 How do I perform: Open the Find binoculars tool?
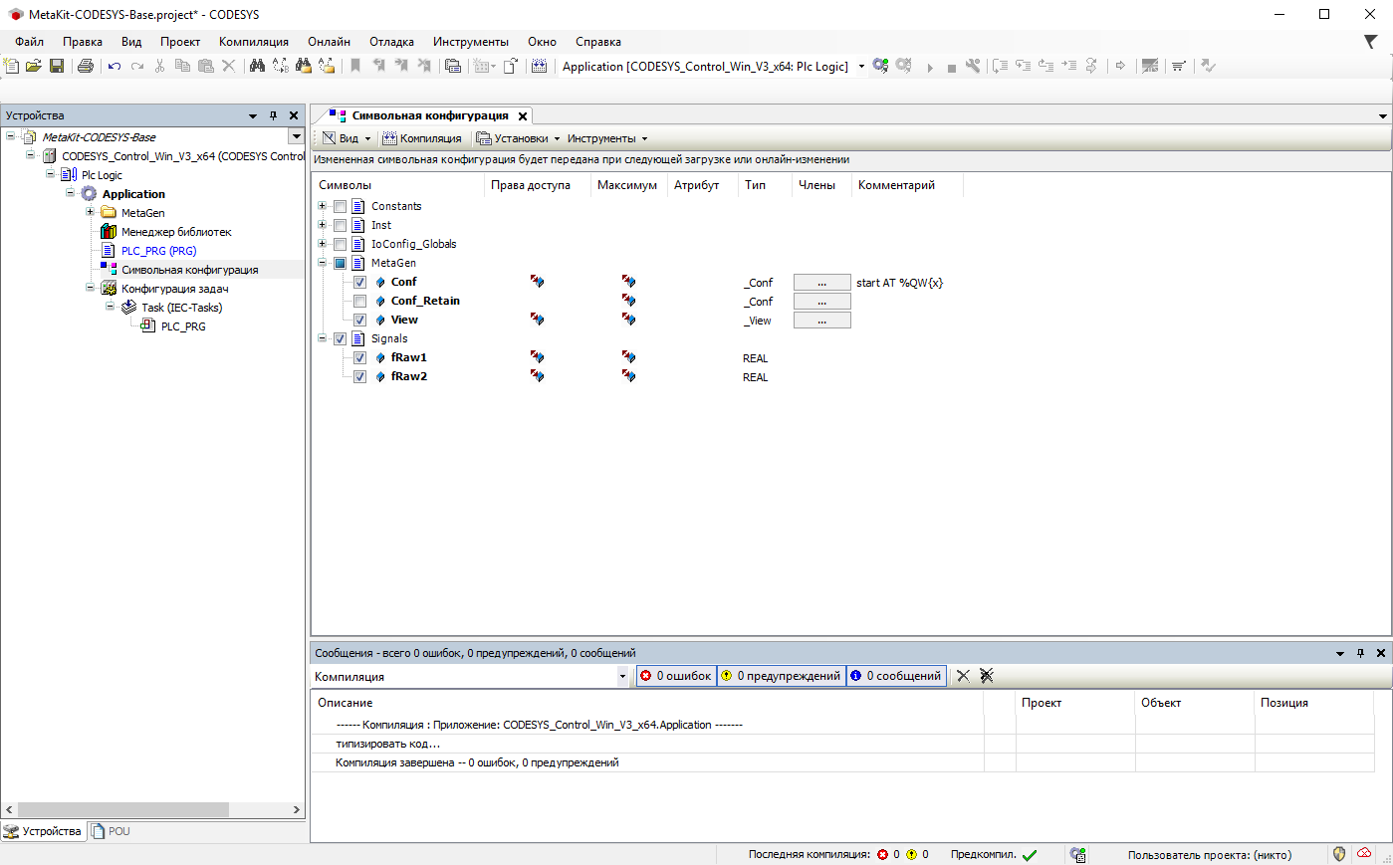[x=257, y=66]
